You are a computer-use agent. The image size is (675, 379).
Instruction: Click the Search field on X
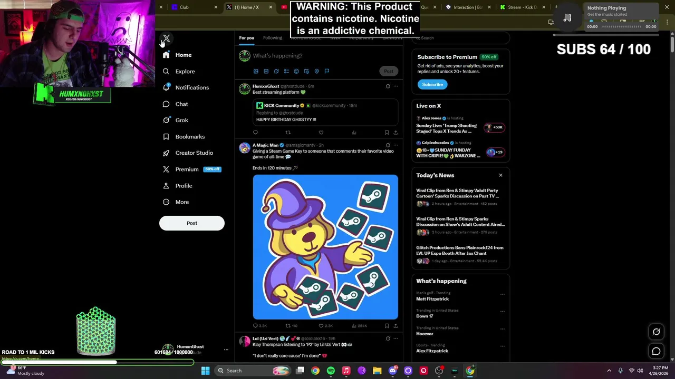click(461, 38)
